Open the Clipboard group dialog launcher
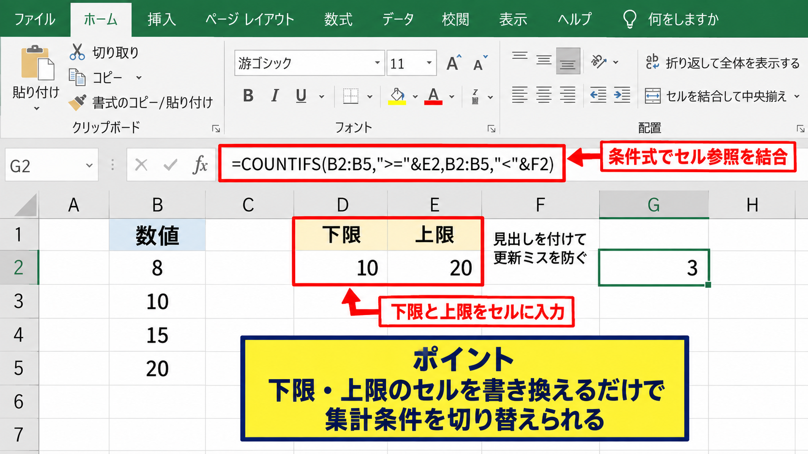Image resolution: width=808 pixels, height=454 pixels. pyautogui.click(x=216, y=129)
